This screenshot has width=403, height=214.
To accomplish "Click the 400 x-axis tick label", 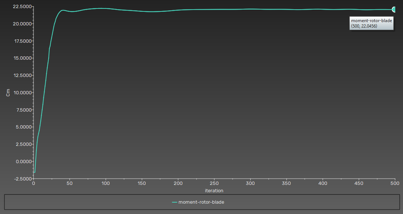I will click(322, 183).
